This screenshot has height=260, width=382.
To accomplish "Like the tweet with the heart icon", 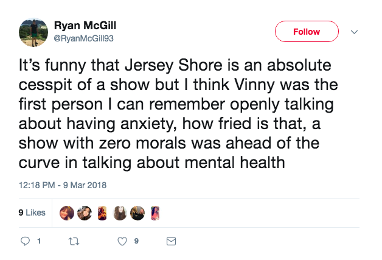I will point(122,241).
